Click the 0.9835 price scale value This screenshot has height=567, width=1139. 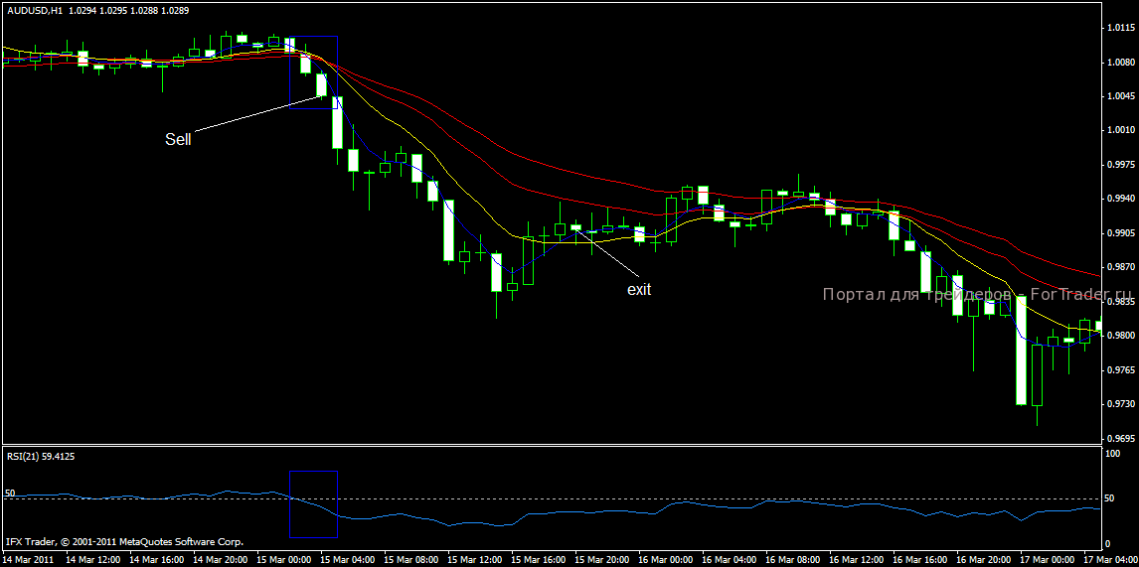(1119, 301)
